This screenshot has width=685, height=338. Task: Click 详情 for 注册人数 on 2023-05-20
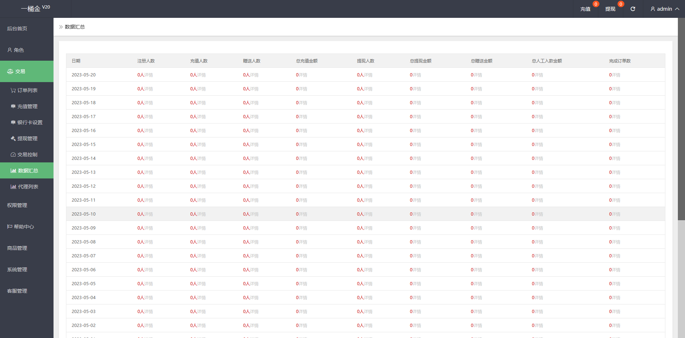[x=148, y=75]
